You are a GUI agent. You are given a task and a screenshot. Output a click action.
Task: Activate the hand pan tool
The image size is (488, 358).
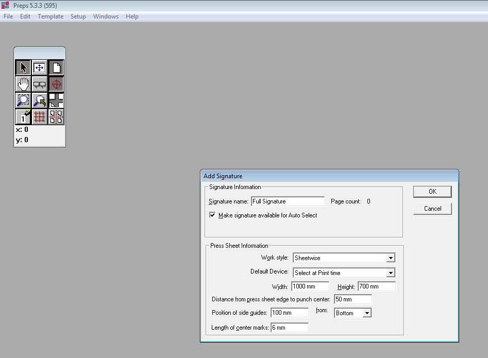(x=23, y=84)
